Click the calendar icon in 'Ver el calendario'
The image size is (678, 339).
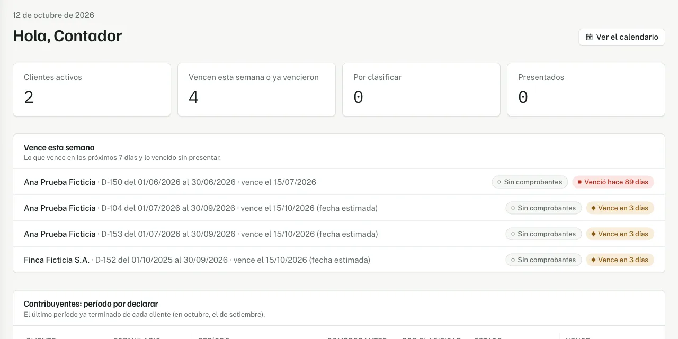click(x=589, y=37)
